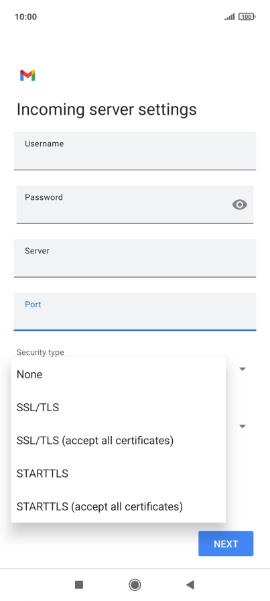Tap the Android back triangle icon
Image resolution: width=270 pixels, height=601 pixels.
click(x=190, y=584)
